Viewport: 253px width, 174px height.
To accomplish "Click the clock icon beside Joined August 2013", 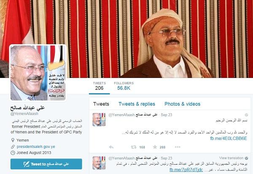I will pyautogui.click(x=13, y=153).
